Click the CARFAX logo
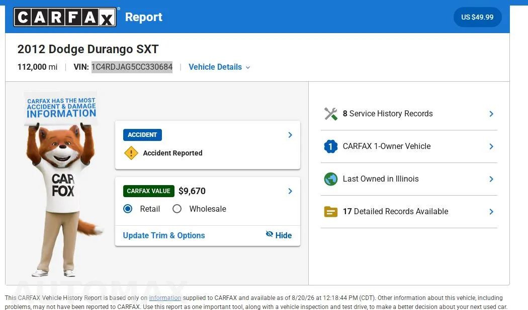This screenshot has height=310, width=528. click(65, 17)
